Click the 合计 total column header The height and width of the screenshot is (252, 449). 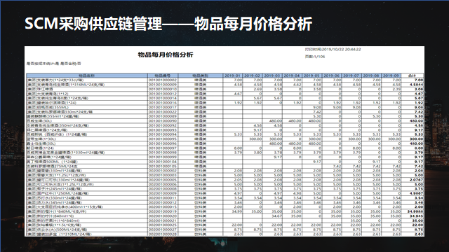tap(413, 76)
